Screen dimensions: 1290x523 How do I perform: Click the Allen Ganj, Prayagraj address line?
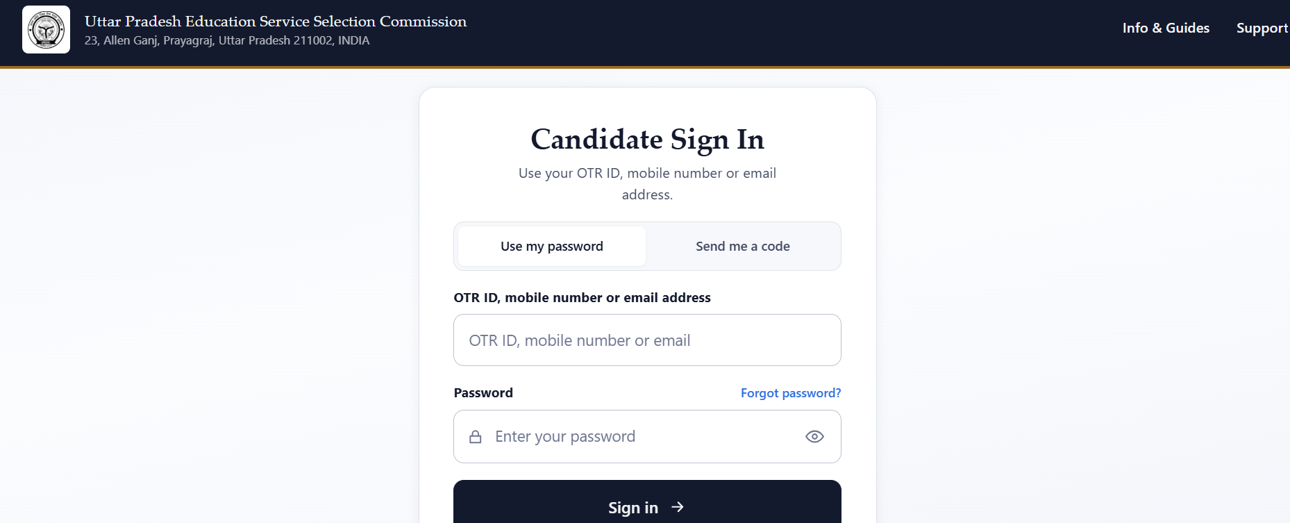point(227,40)
